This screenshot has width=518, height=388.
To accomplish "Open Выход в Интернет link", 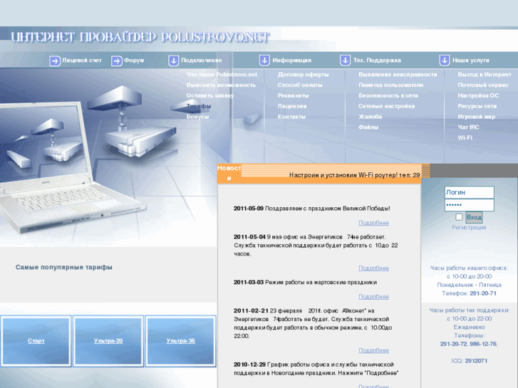I will (485, 75).
